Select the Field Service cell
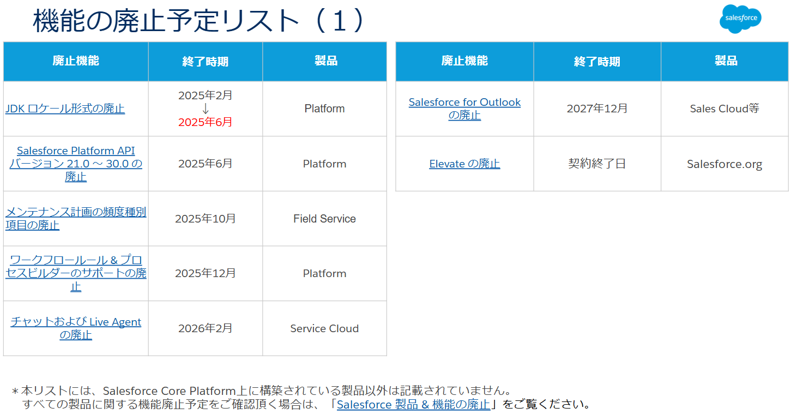791x414 pixels. point(325,219)
